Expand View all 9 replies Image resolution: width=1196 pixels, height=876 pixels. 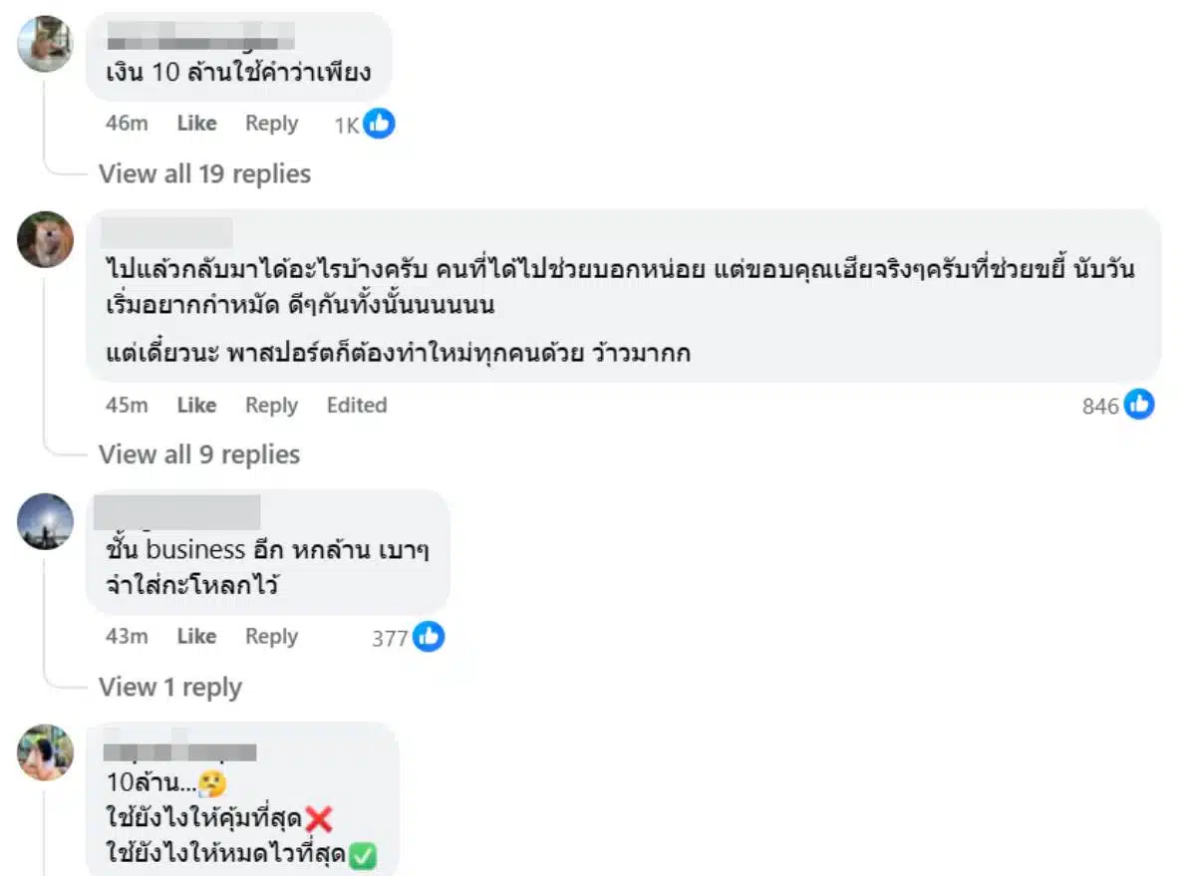(x=199, y=454)
